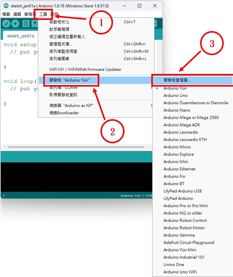Open the 檔案 menu

tap(6, 14)
